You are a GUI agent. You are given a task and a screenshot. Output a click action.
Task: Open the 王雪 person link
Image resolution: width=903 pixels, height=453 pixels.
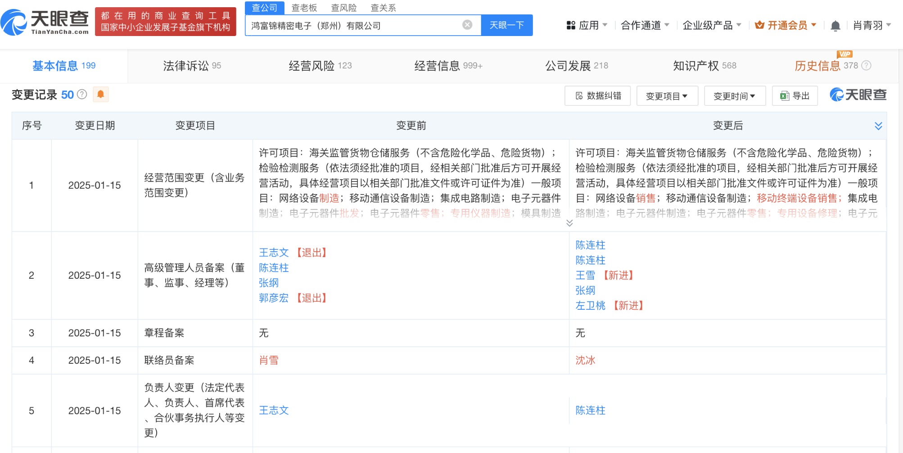[585, 275]
